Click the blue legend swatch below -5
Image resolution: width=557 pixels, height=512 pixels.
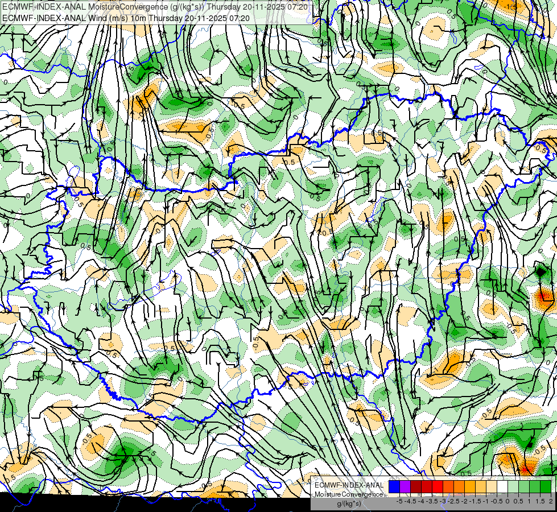[394, 487]
